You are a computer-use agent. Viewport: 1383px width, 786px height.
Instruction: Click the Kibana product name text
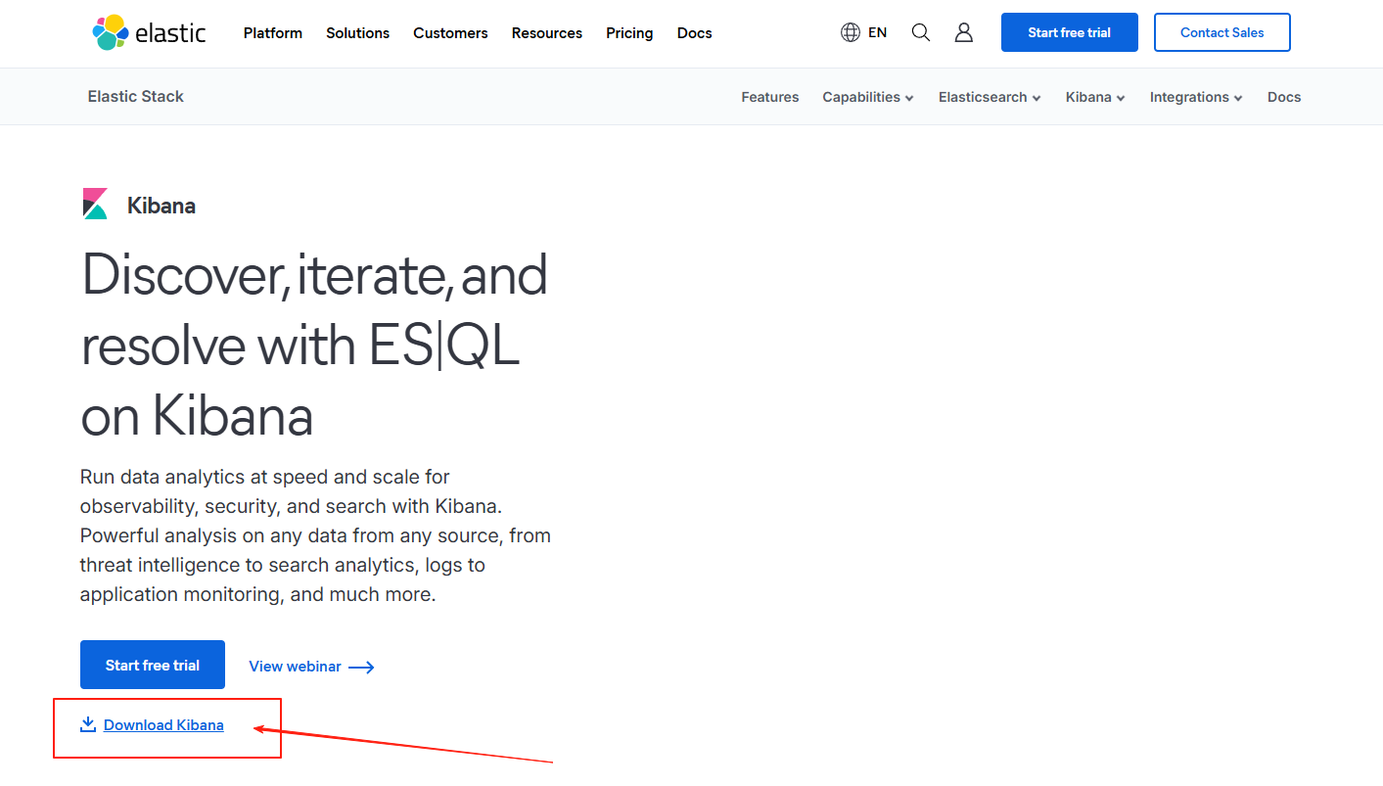point(161,206)
